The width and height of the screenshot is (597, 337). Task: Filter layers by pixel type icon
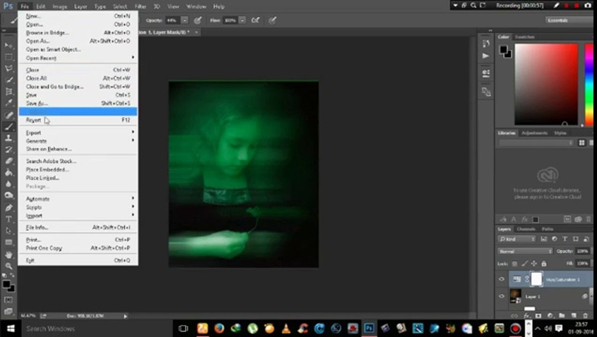[543, 239]
